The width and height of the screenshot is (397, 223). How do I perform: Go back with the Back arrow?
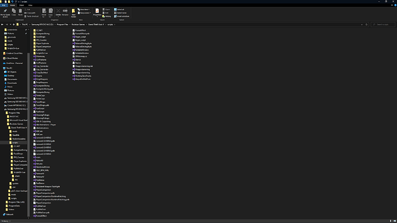coord(2,25)
